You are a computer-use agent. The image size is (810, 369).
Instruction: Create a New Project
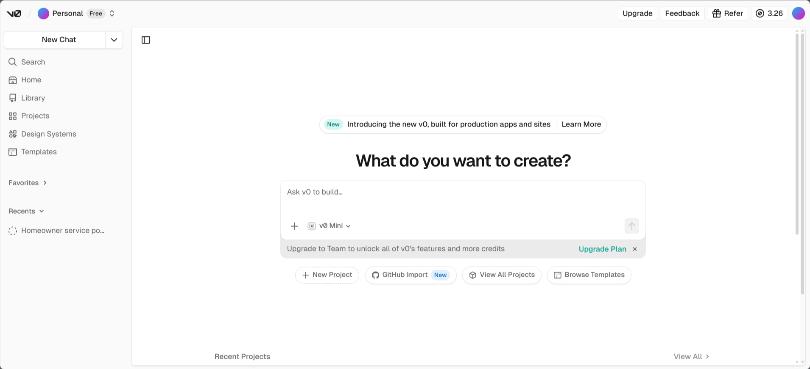pyautogui.click(x=327, y=275)
